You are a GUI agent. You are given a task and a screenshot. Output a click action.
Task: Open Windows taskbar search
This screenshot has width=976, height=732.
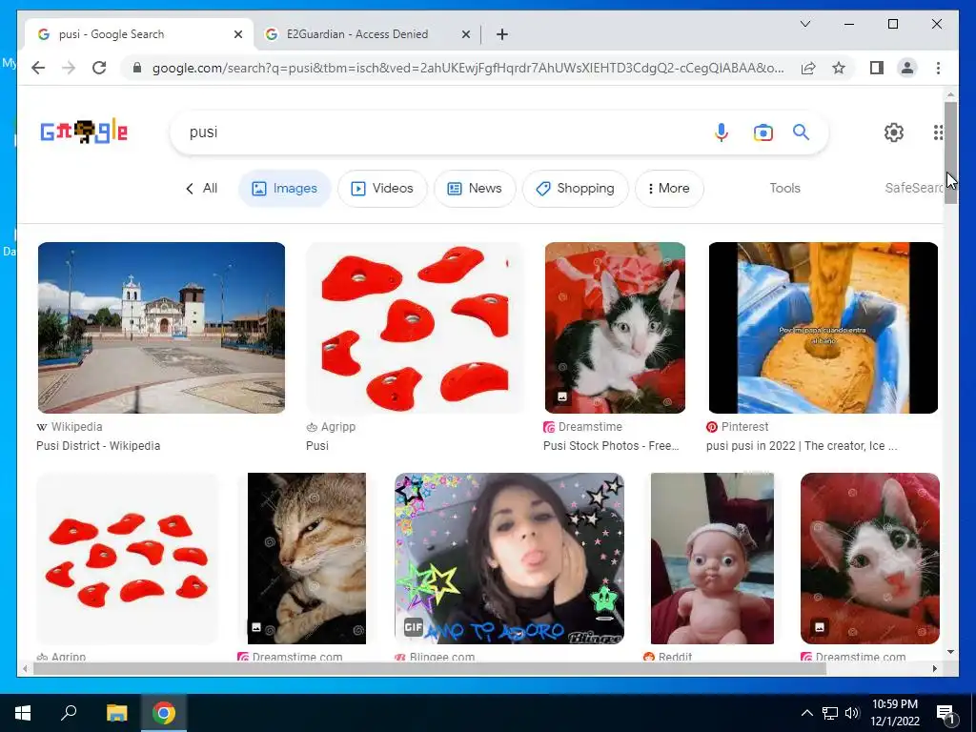[x=69, y=713]
